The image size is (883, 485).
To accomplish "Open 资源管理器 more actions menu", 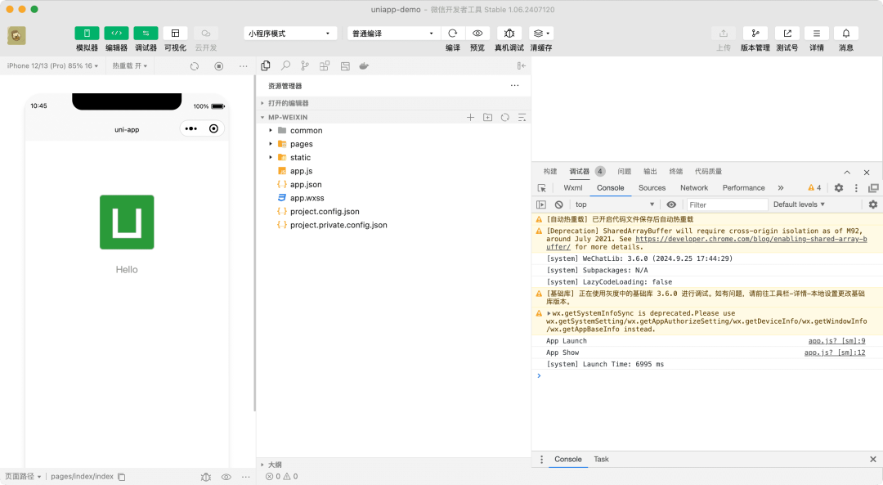I will tap(515, 86).
